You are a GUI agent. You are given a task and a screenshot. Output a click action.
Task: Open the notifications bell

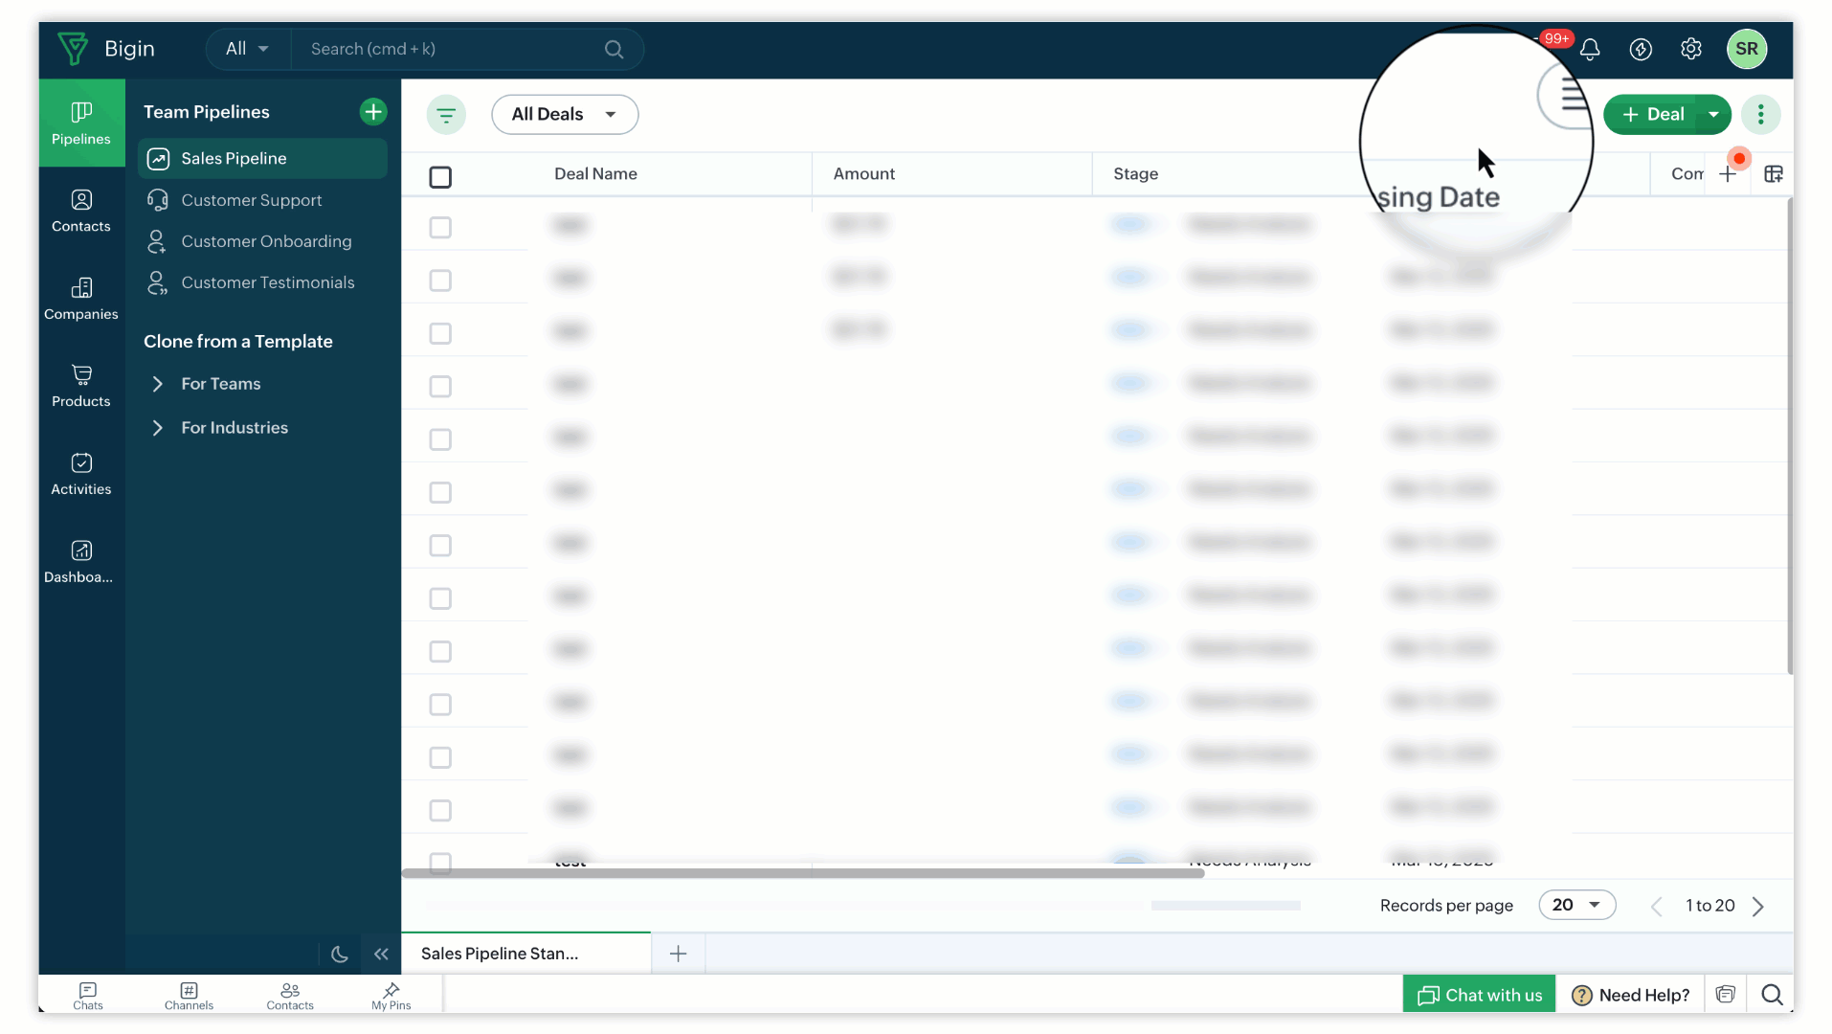click(1590, 49)
